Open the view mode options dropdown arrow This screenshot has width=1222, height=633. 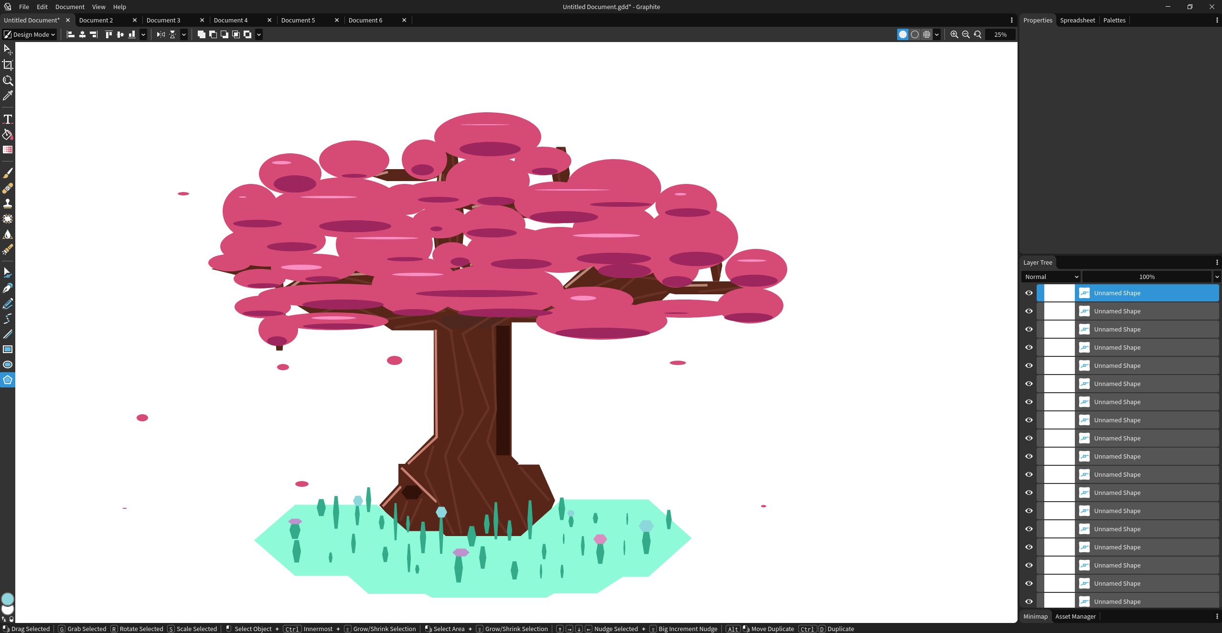click(937, 34)
